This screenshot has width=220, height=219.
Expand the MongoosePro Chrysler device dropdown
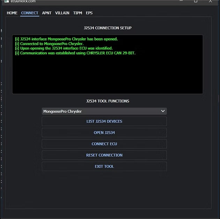[x=104, y=111]
